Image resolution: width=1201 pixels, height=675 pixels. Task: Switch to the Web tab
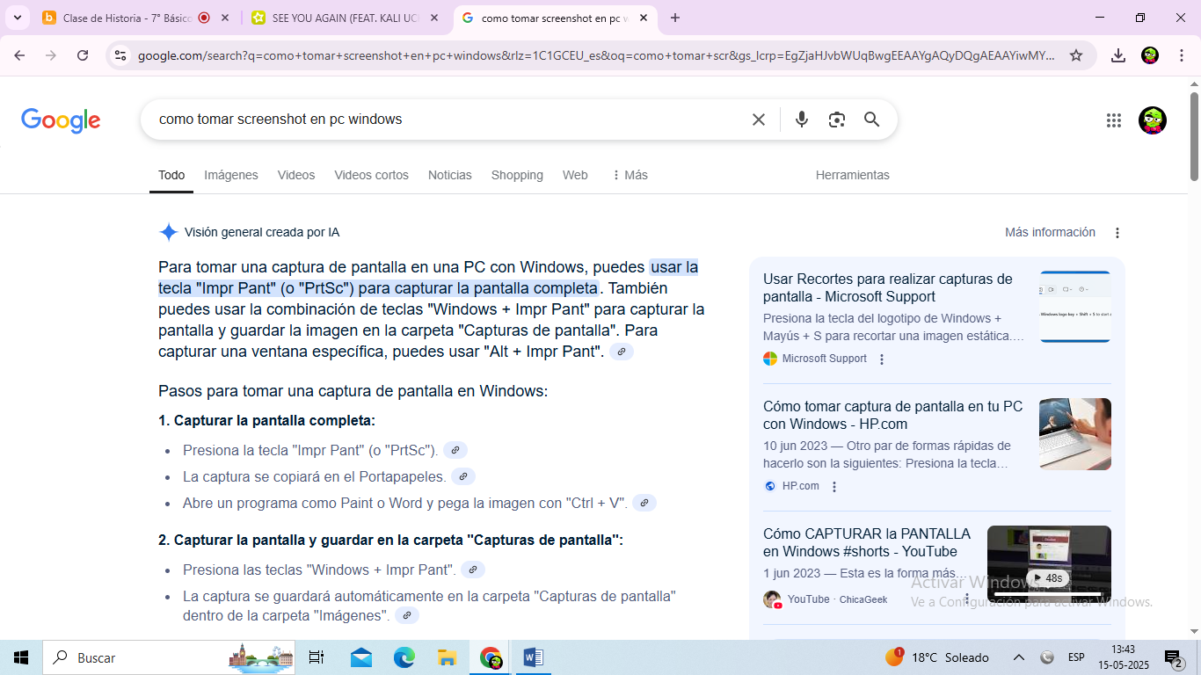pos(575,175)
